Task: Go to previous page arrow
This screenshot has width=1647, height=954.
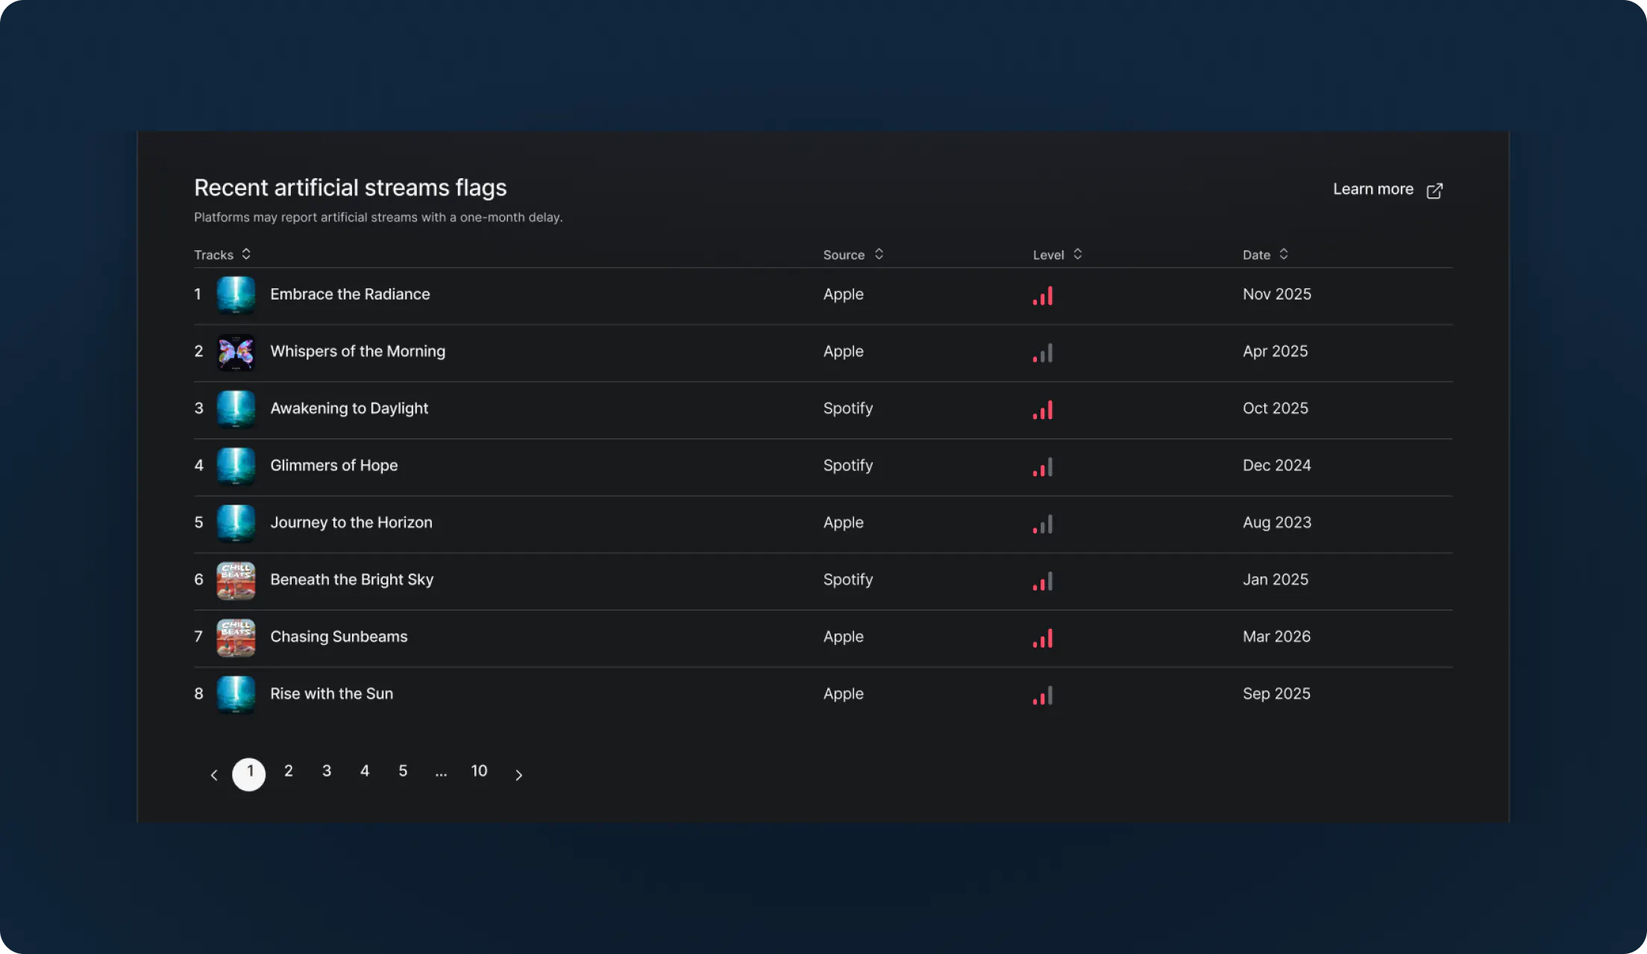Action: (214, 775)
